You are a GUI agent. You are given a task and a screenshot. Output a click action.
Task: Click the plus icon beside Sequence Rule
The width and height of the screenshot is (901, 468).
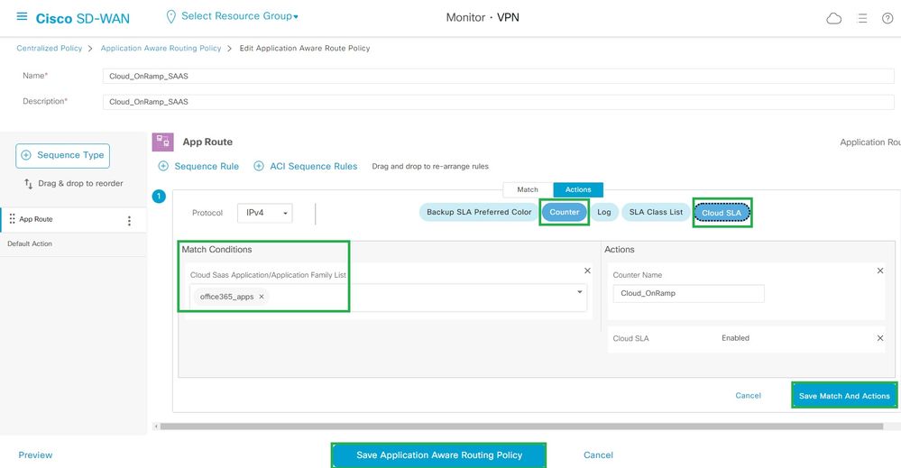(x=163, y=166)
